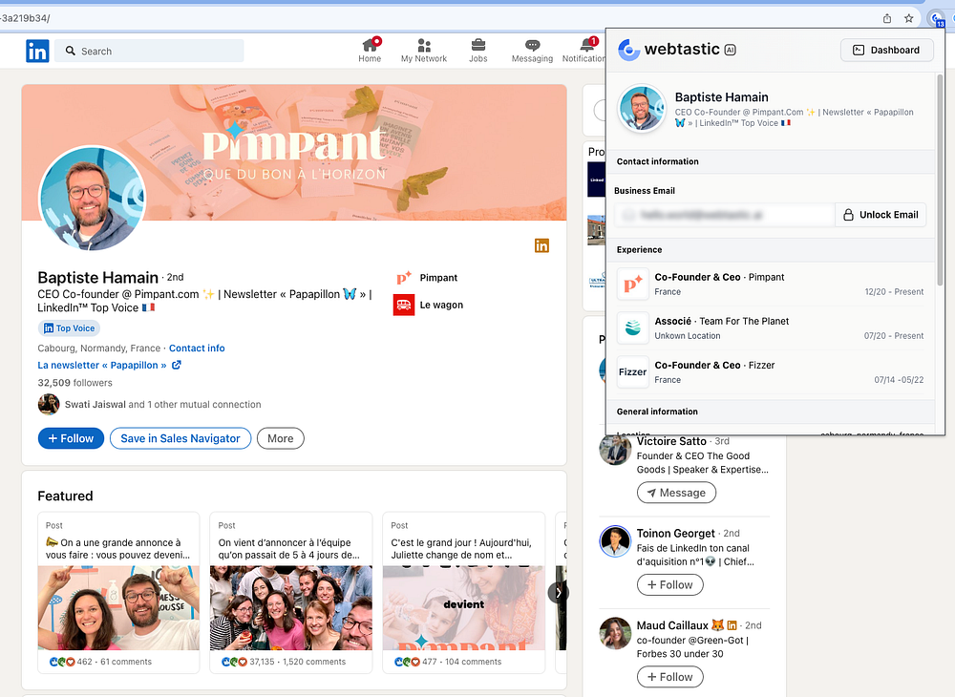Click the LinkedIn search field
Viewport: 955px width, 697px height.
pyautogui.click(x=149, y=52)
